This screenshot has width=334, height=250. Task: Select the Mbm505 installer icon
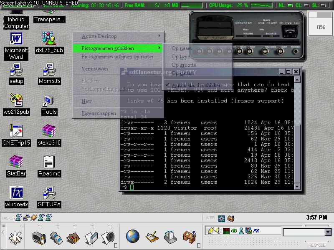coord(49,70)
